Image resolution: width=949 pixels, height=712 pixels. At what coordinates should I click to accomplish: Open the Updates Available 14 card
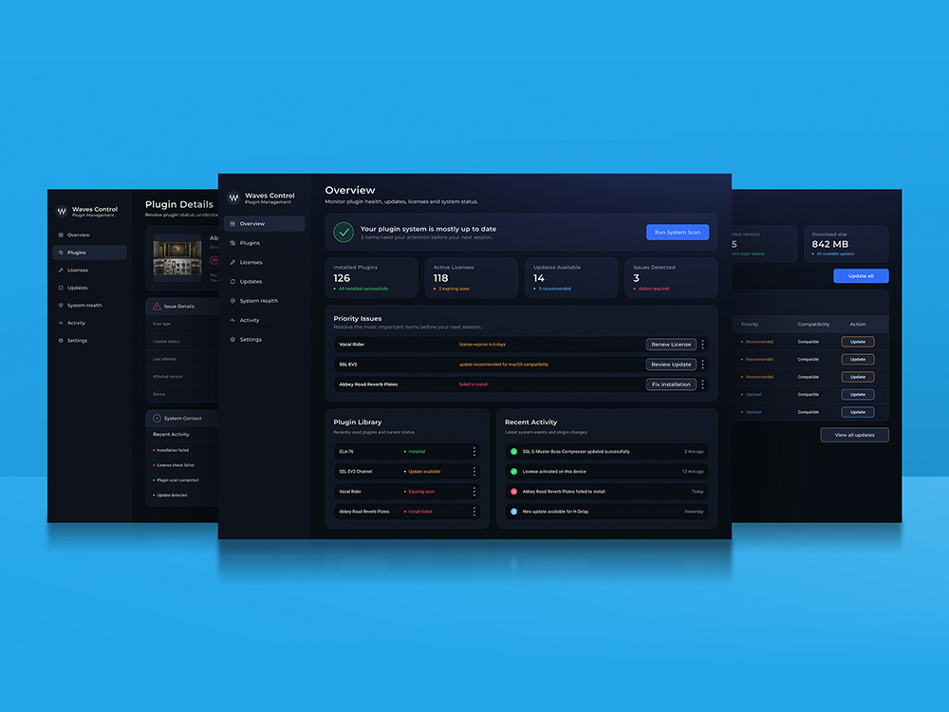coord(570,278)
